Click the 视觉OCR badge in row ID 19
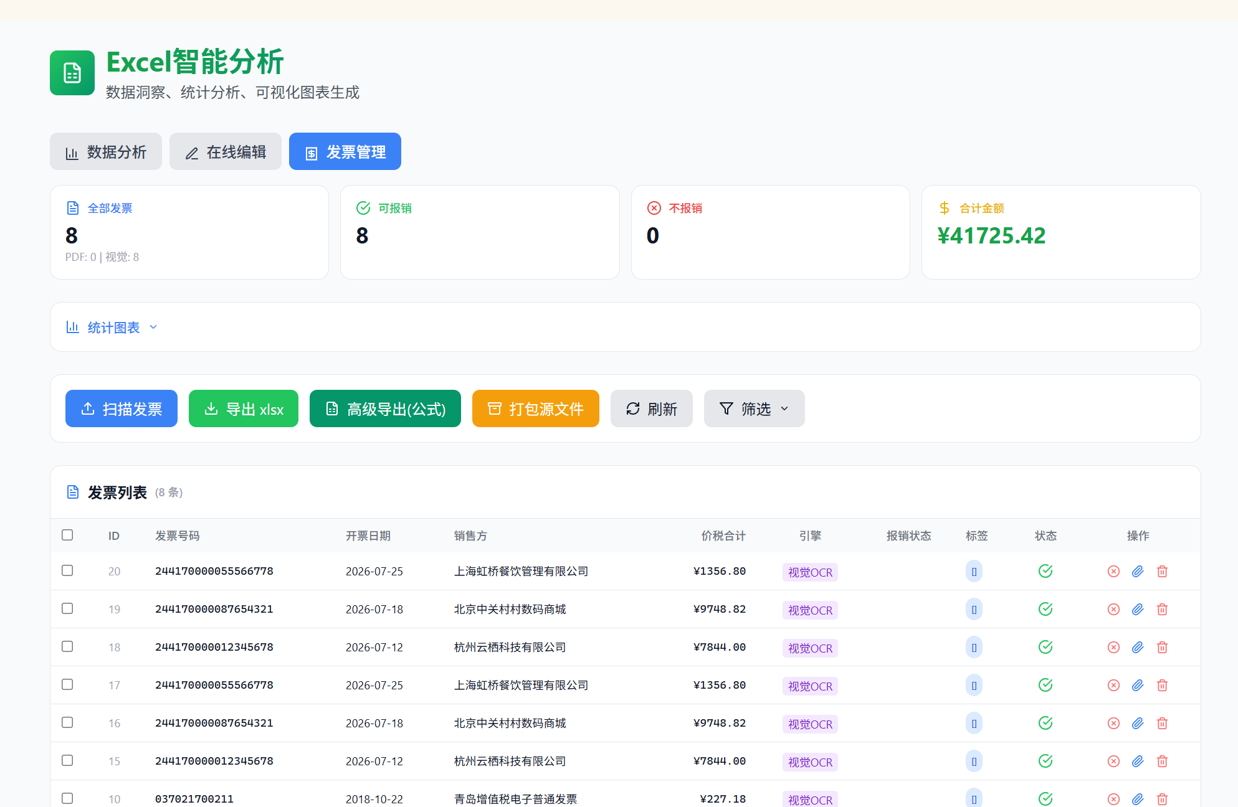The width and height of the screenshot is (1238, 807). (810, 610)
